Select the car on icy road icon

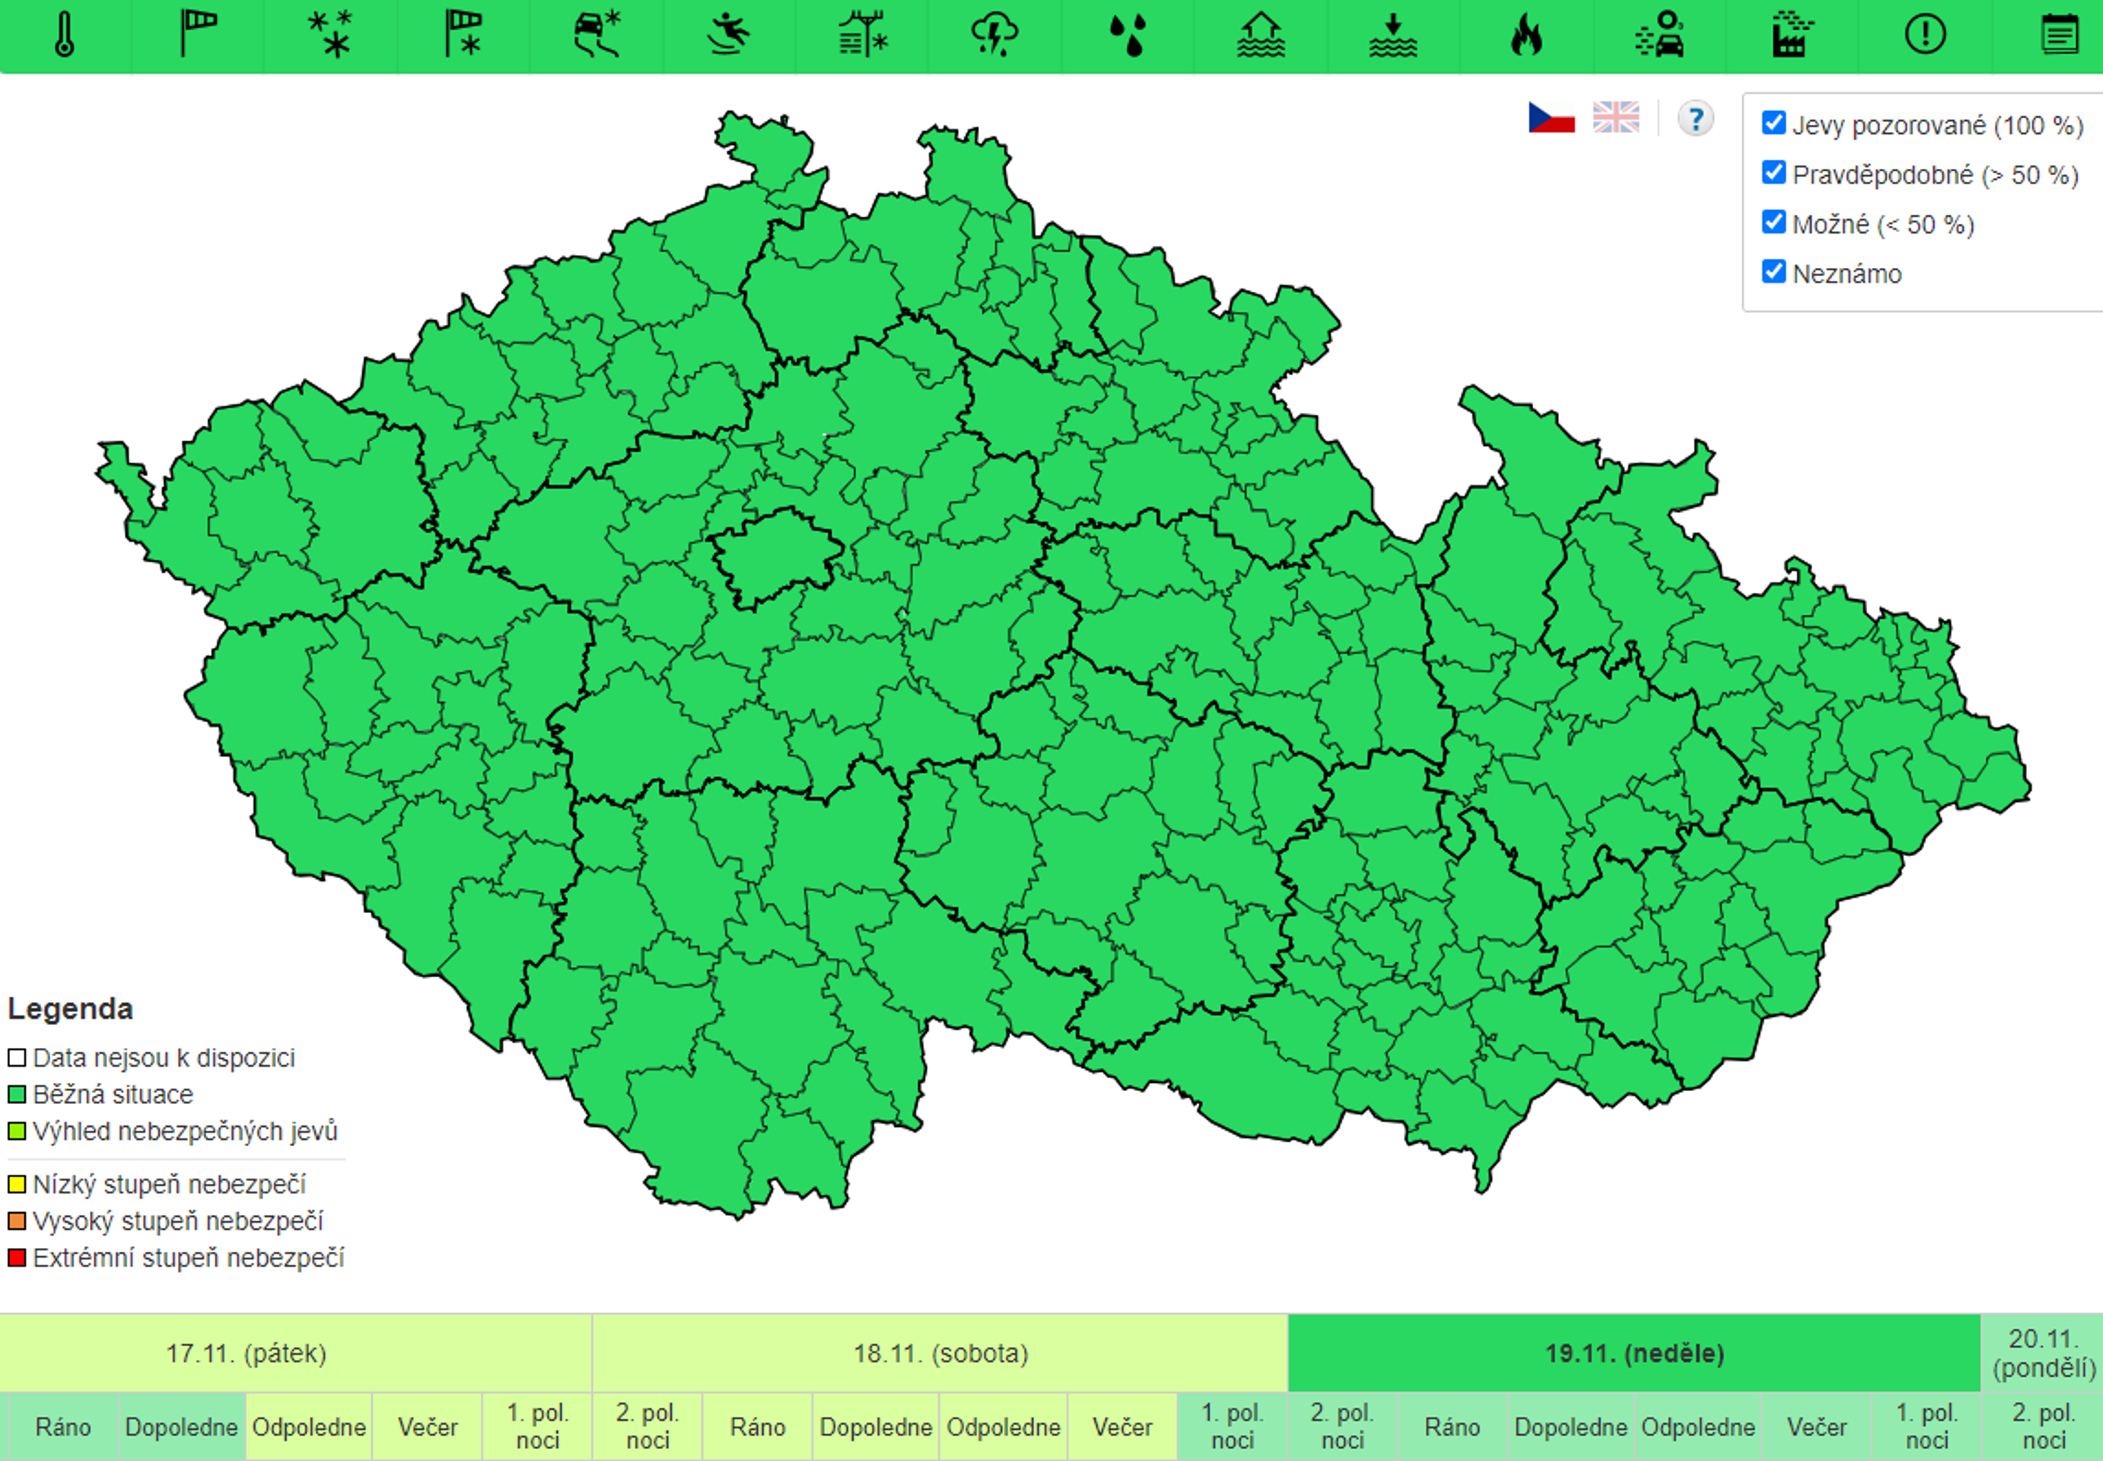pyautogui.click(x=597, y=35)
